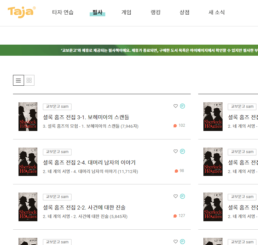Click the P point icon for 사건에 대한 진술
The height and width of the screenshot is (245, 258).
[x=182, y=196]
